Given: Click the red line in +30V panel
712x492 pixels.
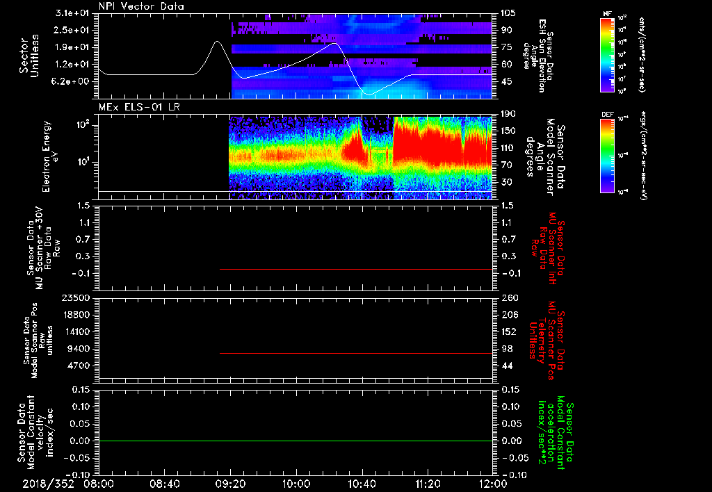Looking at the screenshot, I should tap(356, 269).
